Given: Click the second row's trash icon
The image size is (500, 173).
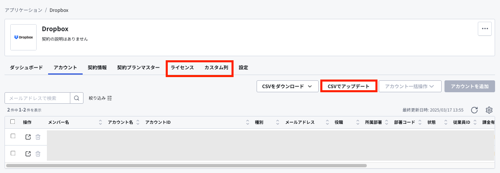Looking at the screenshot, I should pos(38,154).
